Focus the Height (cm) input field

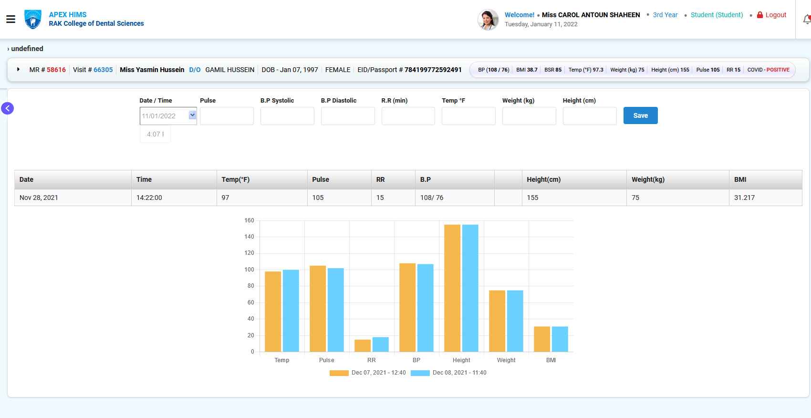590,116
